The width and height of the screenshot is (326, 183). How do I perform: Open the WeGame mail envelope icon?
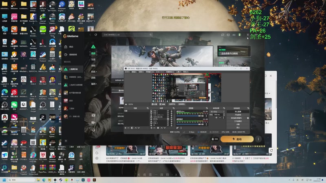tap(228, 35)
